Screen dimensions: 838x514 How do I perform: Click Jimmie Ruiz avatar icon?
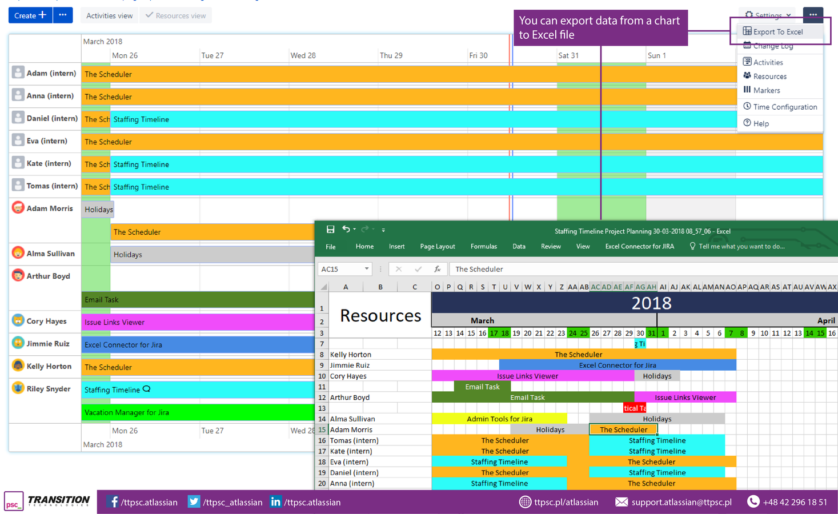18,343
